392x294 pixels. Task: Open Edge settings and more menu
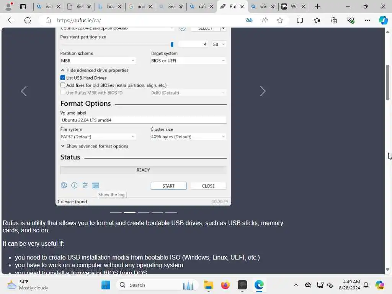coord(367,20)
